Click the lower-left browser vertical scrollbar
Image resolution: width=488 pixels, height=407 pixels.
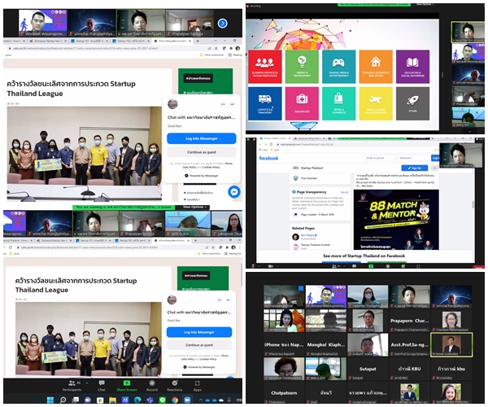[242, 277]
